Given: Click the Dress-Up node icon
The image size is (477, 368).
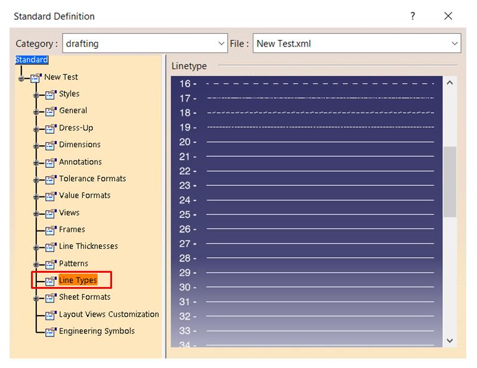Looking at the screenshot, I should pos(49,127).
